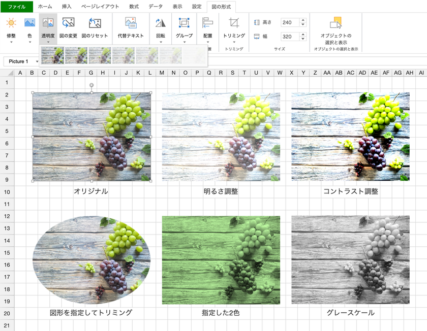The height and width of the screenshot is (331, 427).
Task: Select the grayscale grape image
Action: tap(350, 260)
